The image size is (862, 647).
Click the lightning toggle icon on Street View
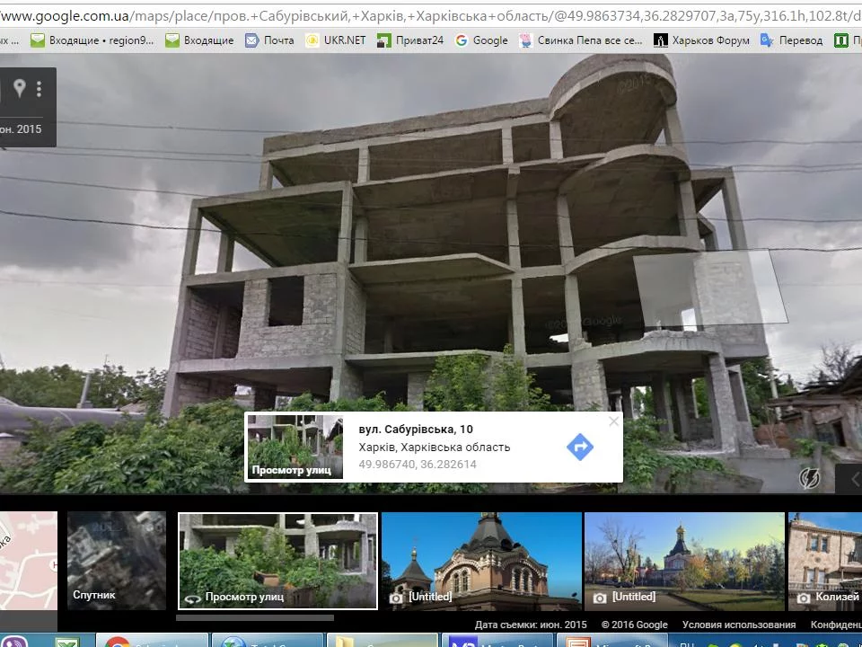[809, 477]
